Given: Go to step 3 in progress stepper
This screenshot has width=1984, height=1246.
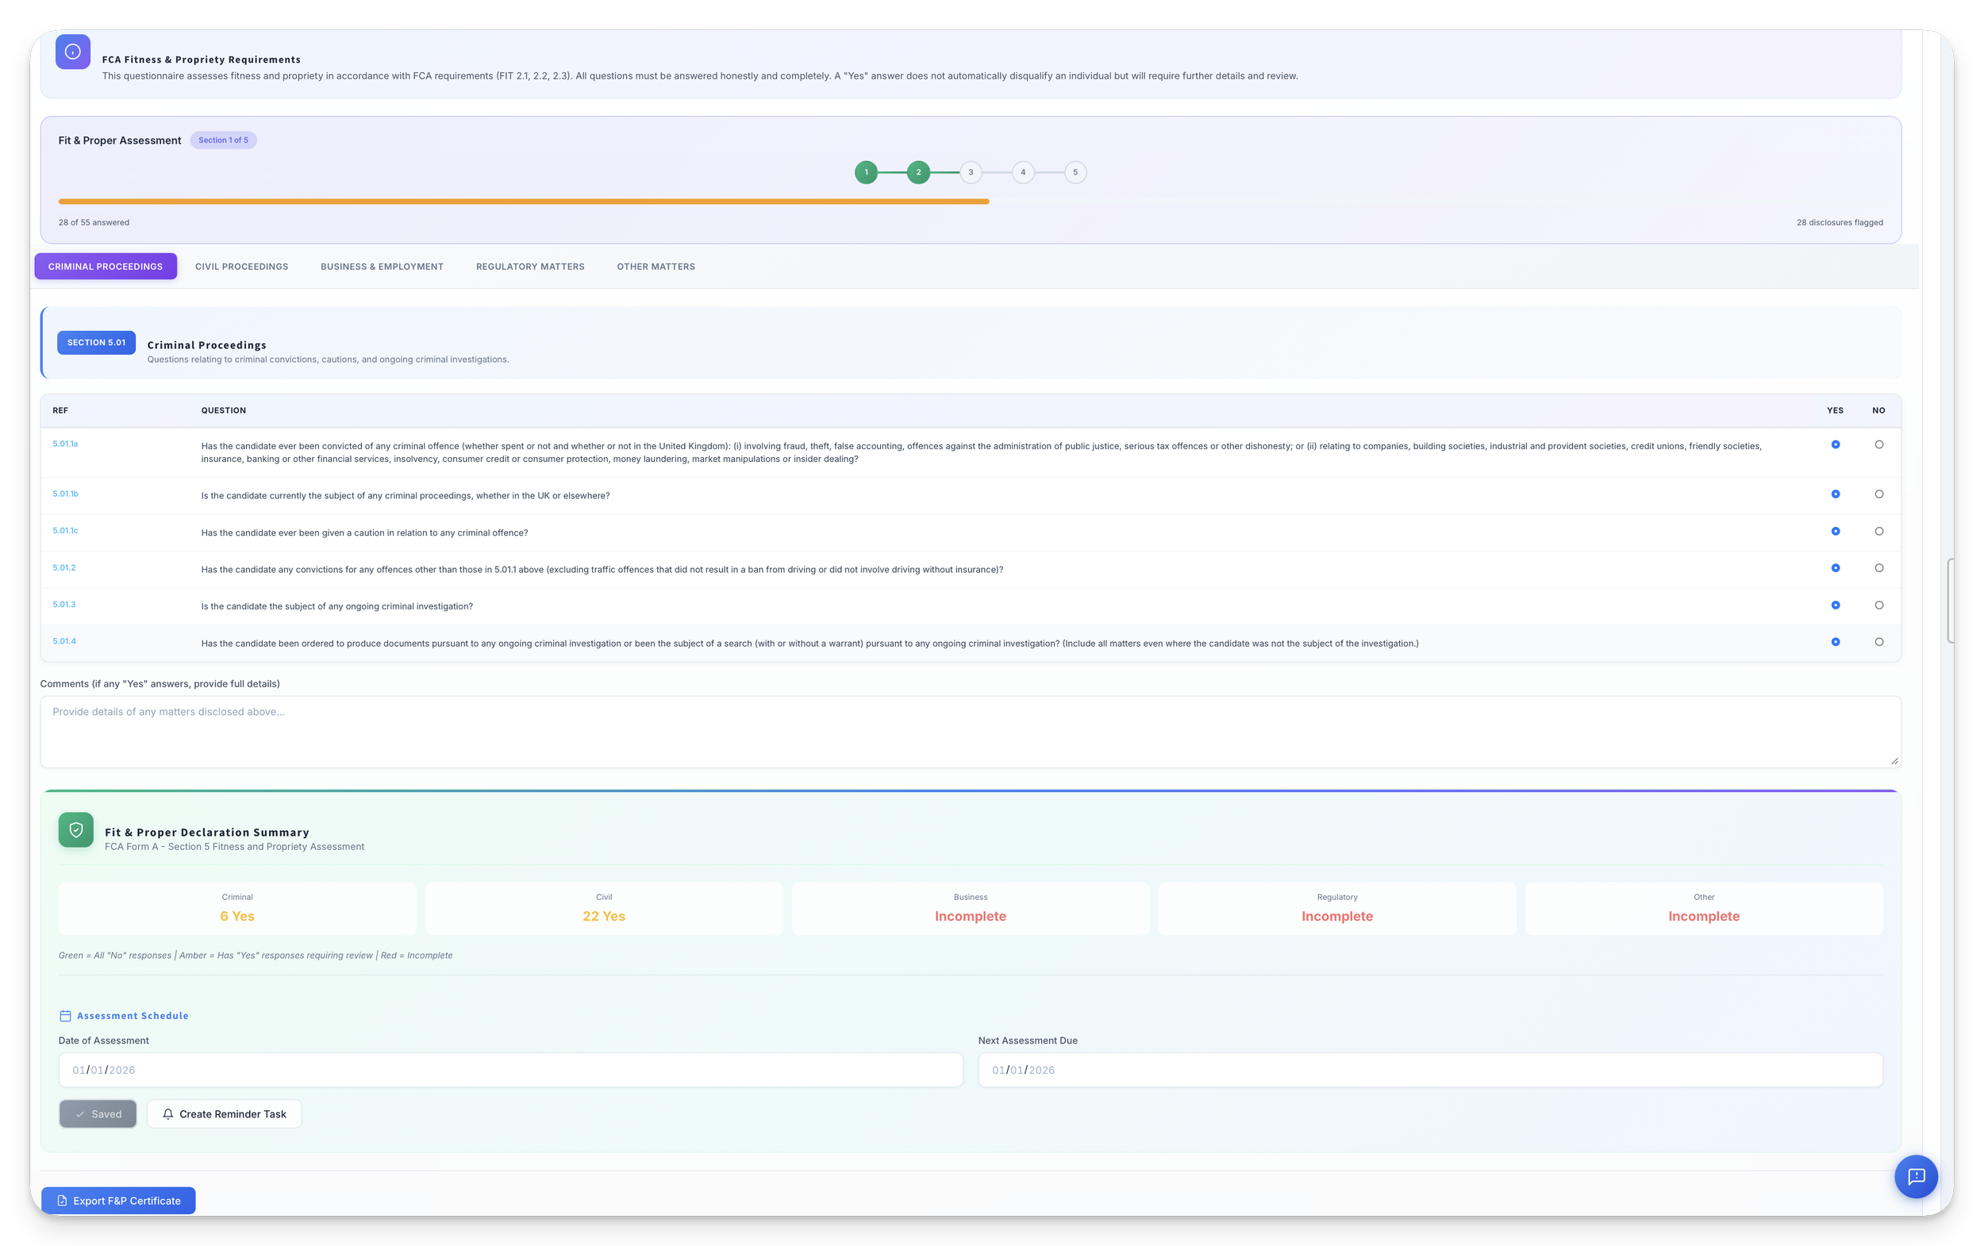Looking at the screenshot, I should click(x=971, y=172).
